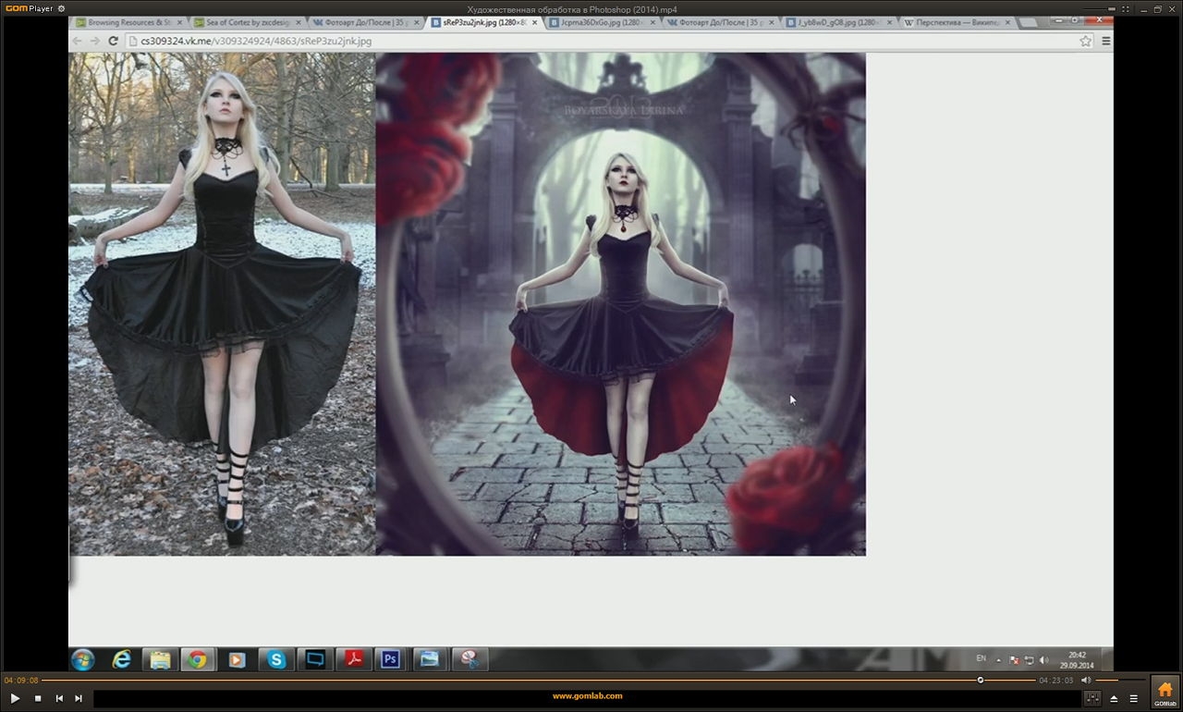Open media player icon on taskbar
This screenshot has width=1183, height=712.
point(237,659)
